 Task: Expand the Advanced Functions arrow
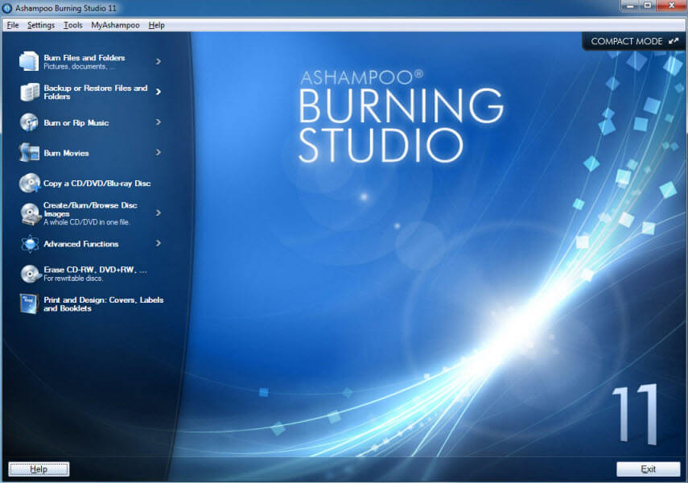pos(159,243)
